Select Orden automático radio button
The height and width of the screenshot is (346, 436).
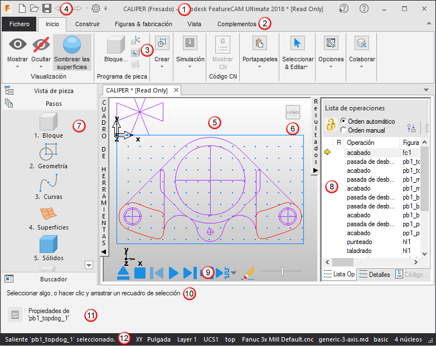click(343, 121)
